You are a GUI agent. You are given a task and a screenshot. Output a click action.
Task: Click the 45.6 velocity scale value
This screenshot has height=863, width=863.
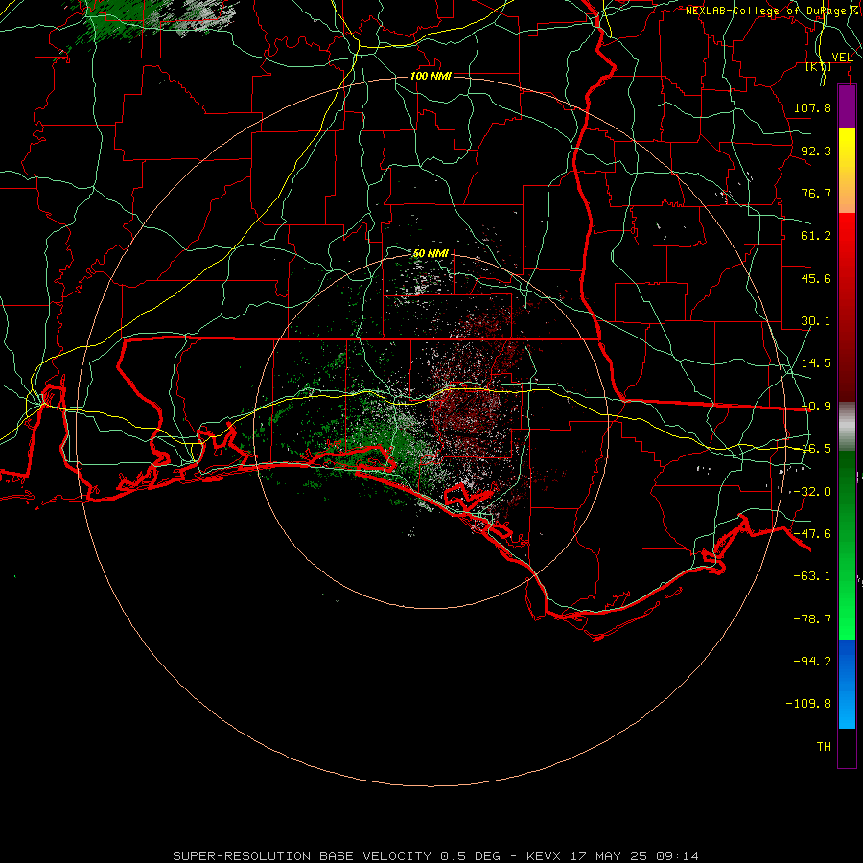[816, 278]
